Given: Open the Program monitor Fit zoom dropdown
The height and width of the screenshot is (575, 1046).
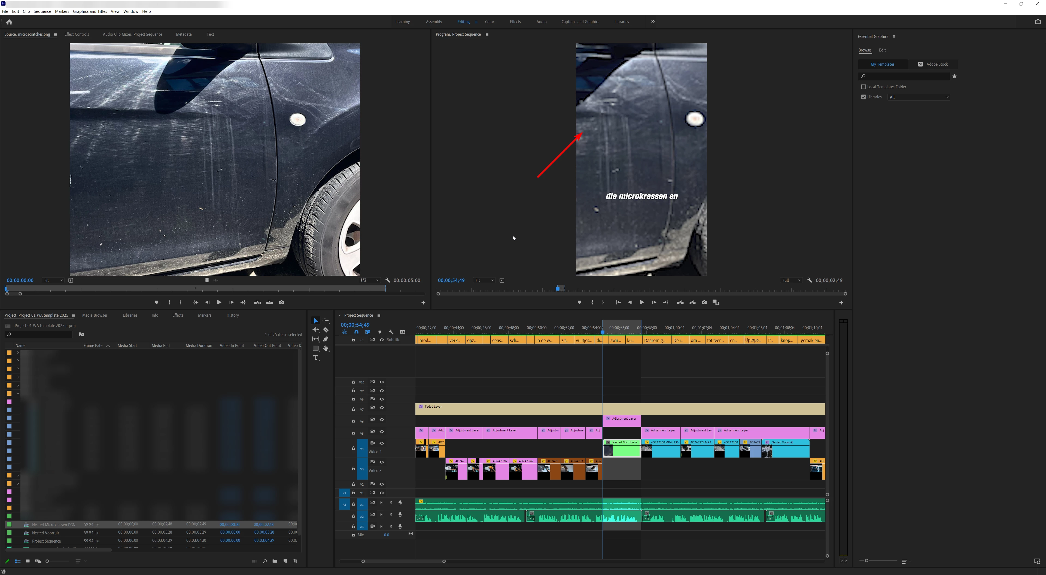Looking at the screenshot, I should (x=484, y=280).
